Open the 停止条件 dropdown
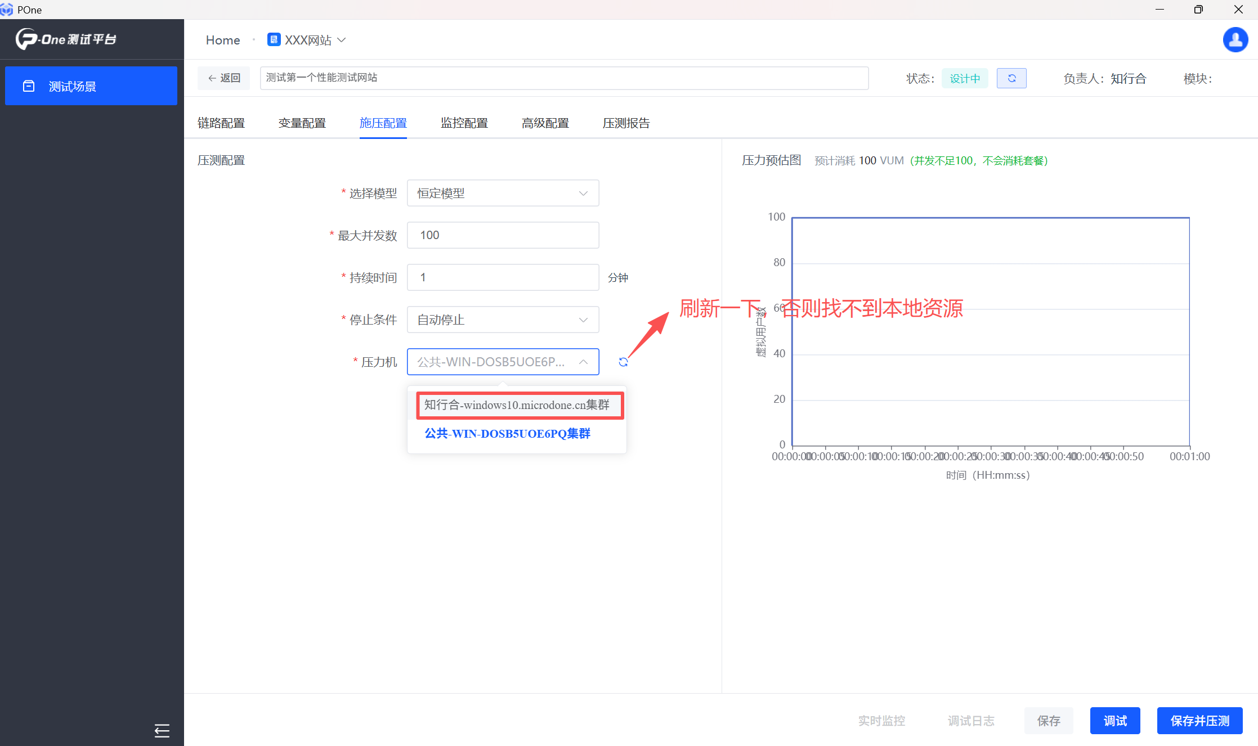 (x=503, y=320)
